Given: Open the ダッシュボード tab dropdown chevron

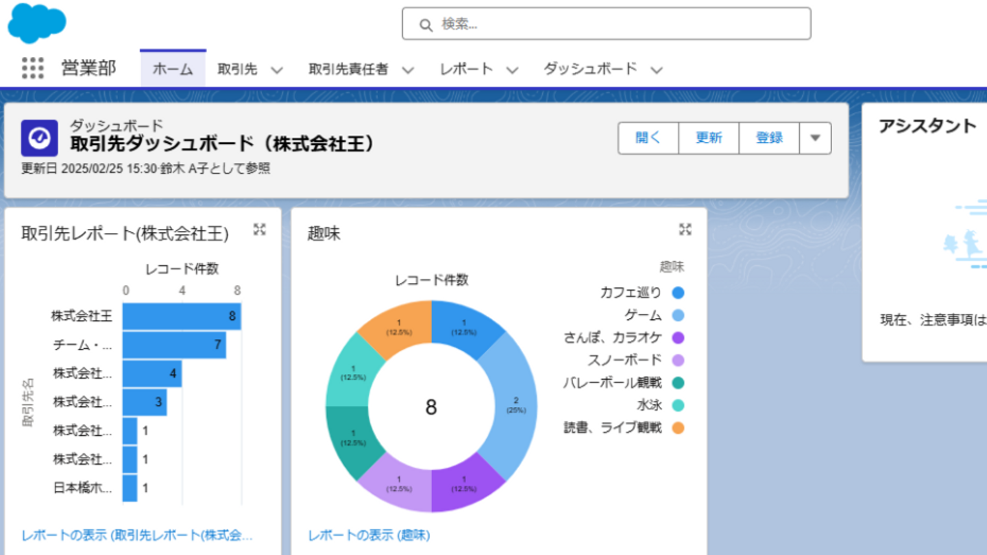Looking at the screenshot, I should (x=657, y=70).
